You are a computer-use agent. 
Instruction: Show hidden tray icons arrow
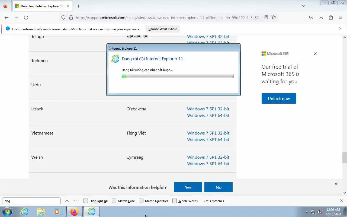point(307,212)
